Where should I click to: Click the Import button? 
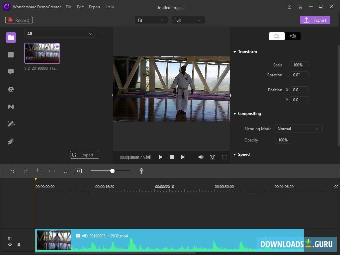coord(84,155)
